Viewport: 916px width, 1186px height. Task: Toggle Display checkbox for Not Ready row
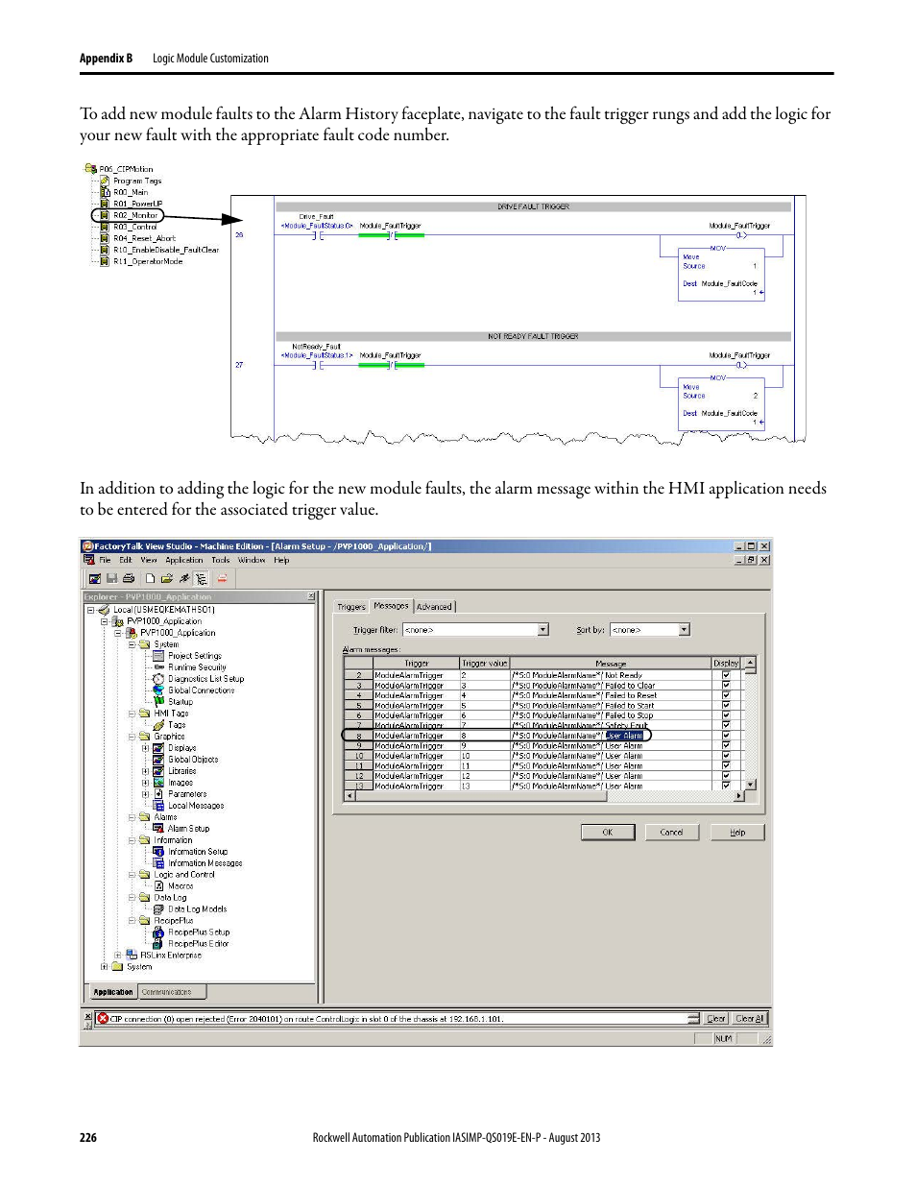pyautogui.click(x=726, y=675)
